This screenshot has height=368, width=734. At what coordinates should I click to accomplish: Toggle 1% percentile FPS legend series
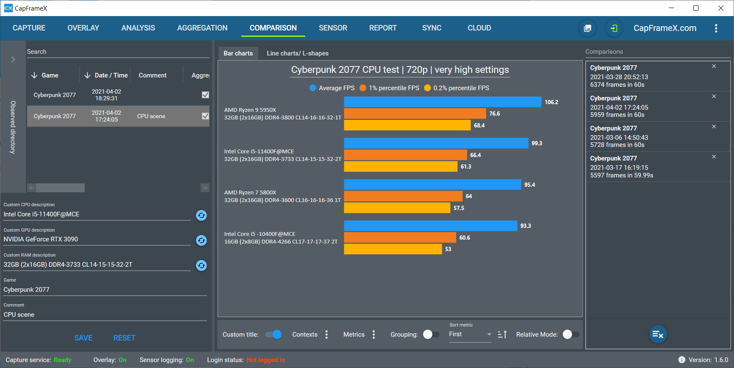[x=389, y=88]
